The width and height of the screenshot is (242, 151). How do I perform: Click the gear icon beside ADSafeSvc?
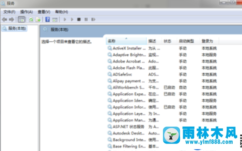(110, 74)
